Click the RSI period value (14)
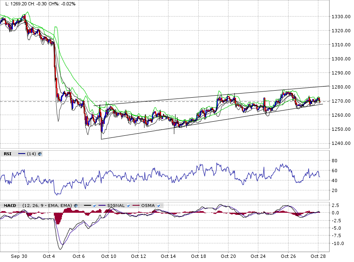 [x=31, y=154]
